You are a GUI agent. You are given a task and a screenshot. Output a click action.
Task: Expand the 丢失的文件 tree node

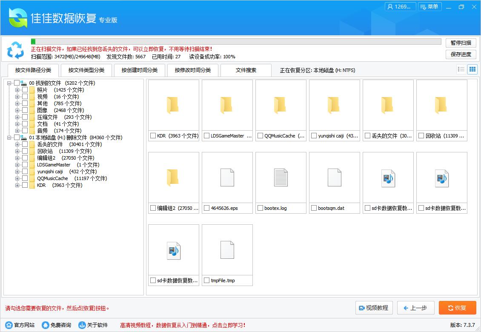point(17,144)
